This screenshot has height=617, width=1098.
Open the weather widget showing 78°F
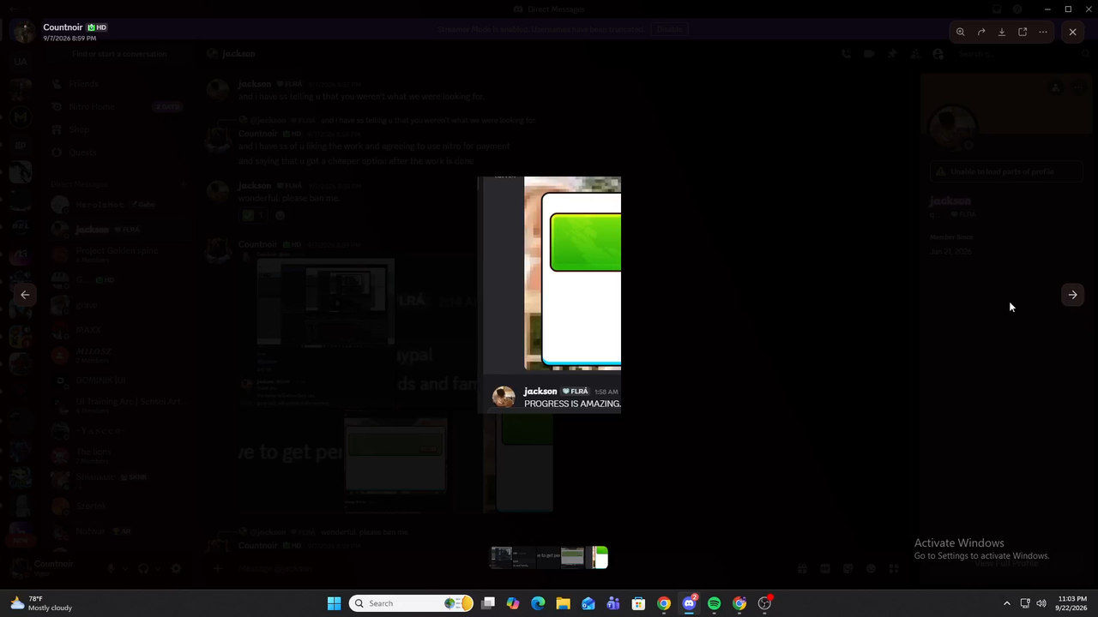pyautogui.click(x=41, y=603)
